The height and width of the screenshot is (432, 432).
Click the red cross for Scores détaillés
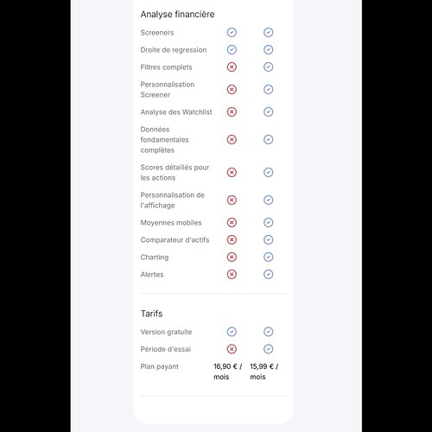232,172
